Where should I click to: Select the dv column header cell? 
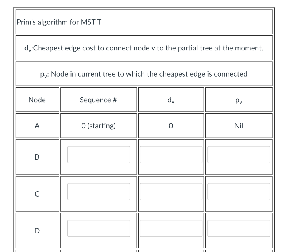coord(171,100)
